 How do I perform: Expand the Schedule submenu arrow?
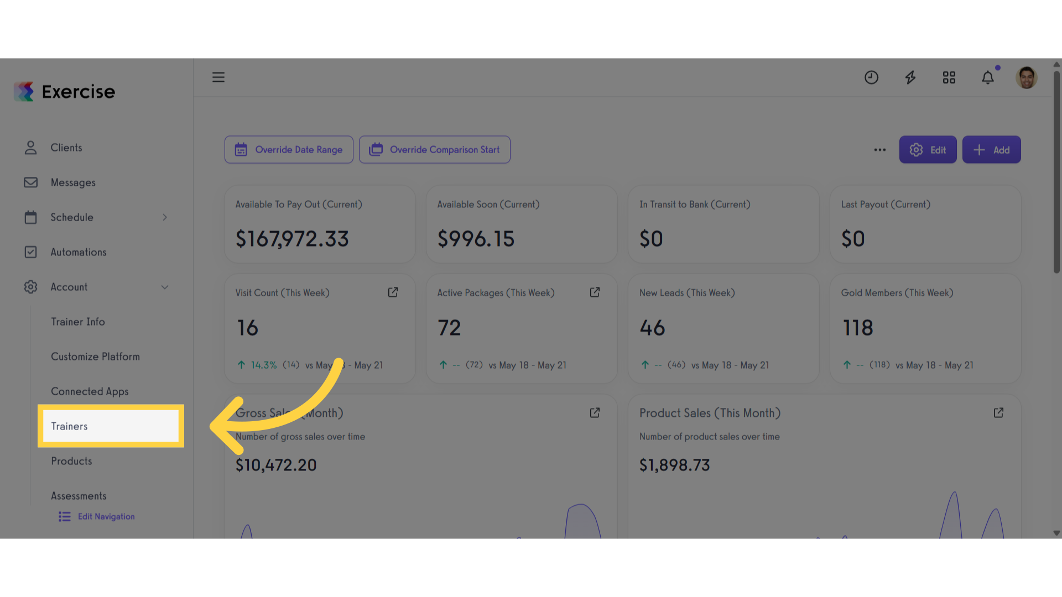(x=165, y=217)
